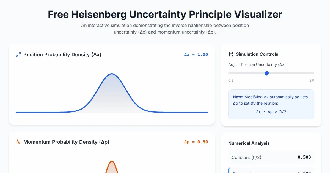Click the Δx · Δp ≥ ħ/2 formula
The height and width of the screenshot is (173, 330).
click(271, 112)
